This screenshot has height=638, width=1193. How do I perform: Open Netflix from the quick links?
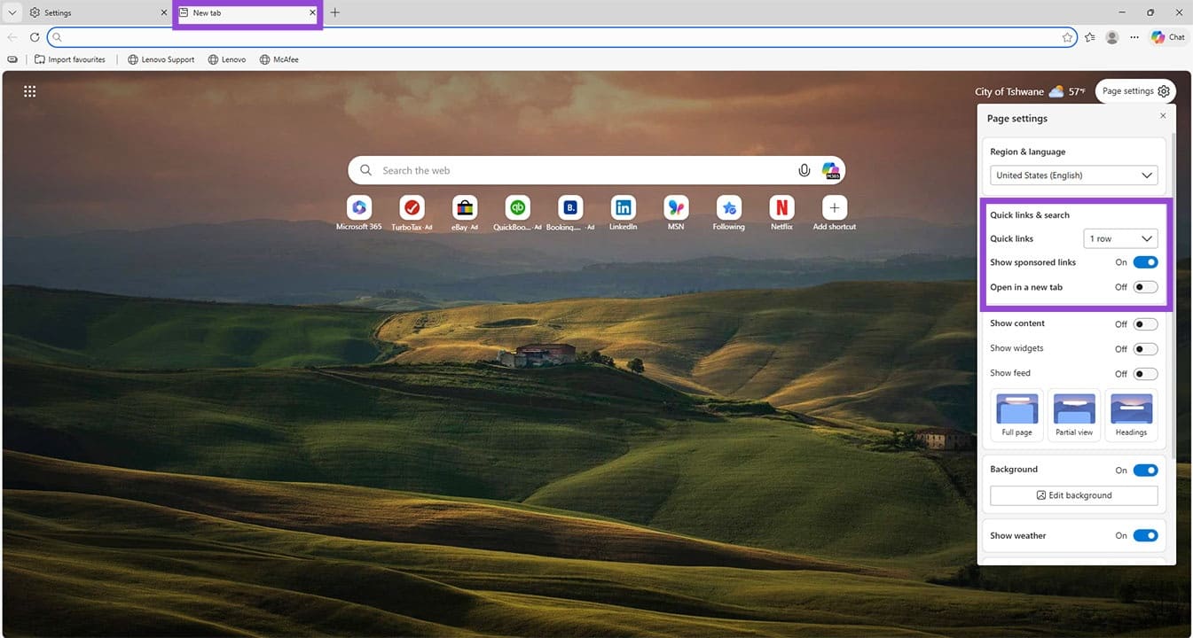pos(781,208)
